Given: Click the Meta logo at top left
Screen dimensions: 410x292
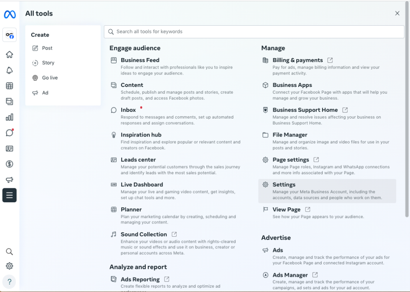Looking at the screenshot, I should (10, 14).
